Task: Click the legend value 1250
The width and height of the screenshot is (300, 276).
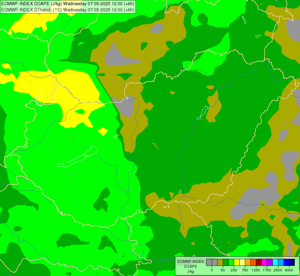Action: [x=256, y=270]
